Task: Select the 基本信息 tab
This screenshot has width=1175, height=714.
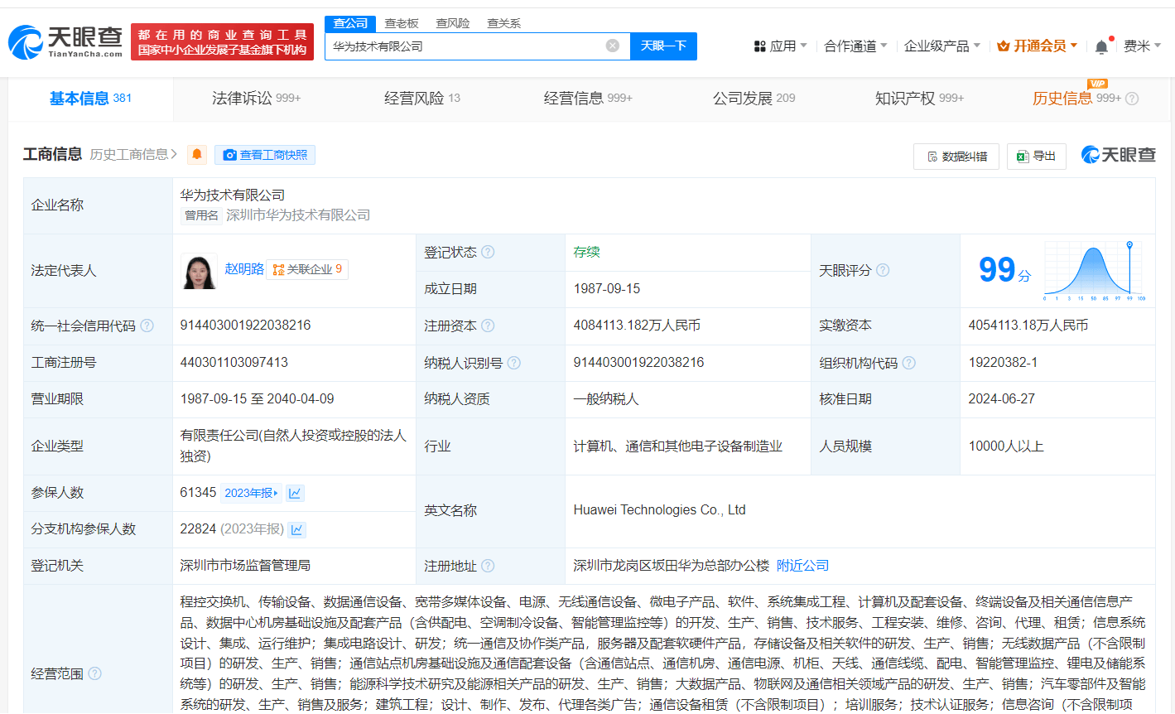Action: coord(90,99)
